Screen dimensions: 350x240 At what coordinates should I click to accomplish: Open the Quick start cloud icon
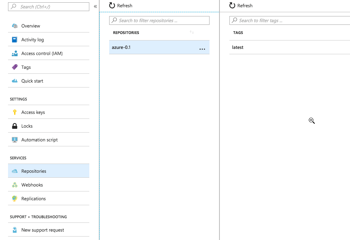point(15,81)
